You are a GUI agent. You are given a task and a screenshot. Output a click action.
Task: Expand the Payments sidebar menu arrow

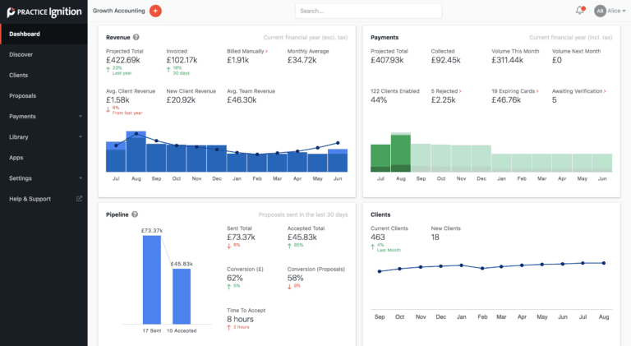tap(80, 117)
